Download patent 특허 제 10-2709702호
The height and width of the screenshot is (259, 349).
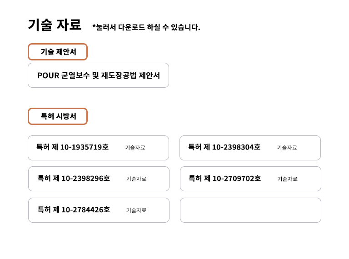point(224,179)
